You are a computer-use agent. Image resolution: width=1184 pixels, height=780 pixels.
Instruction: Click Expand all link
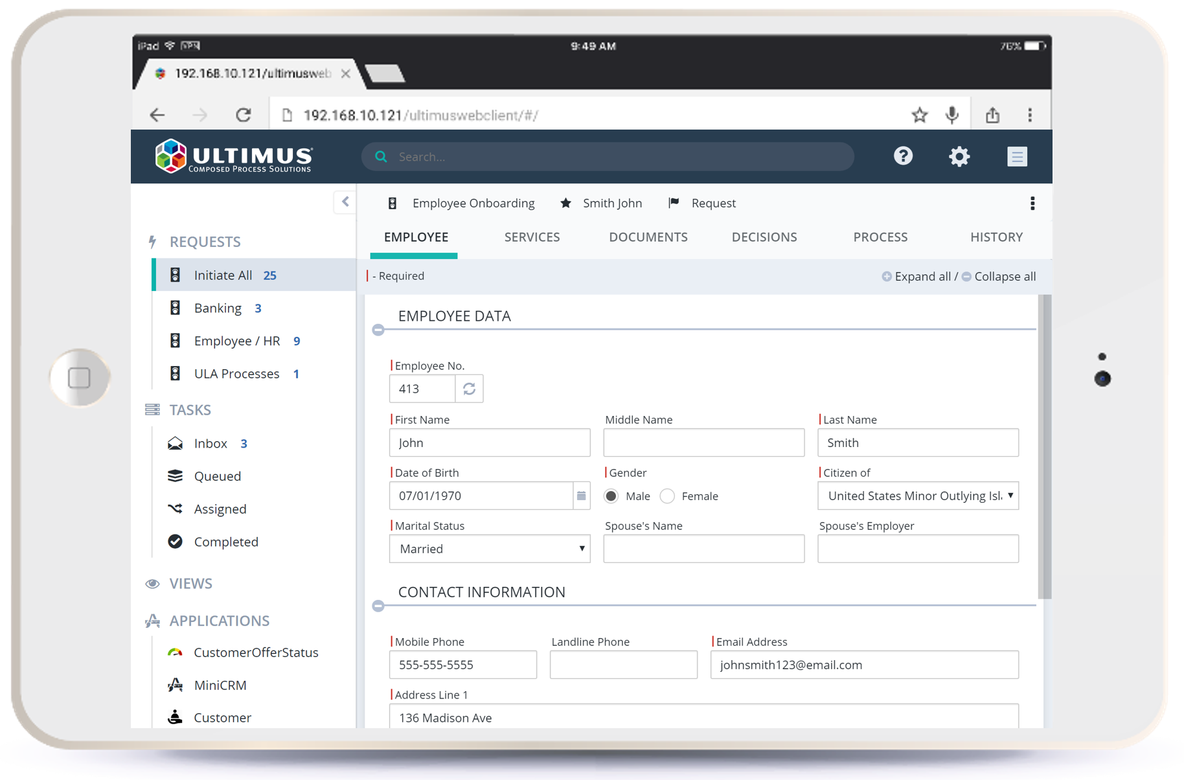(916, 277)
